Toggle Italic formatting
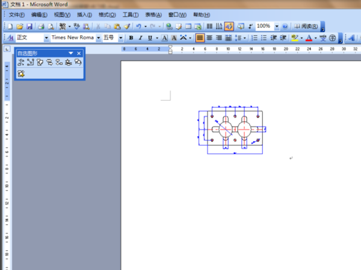Screen dimensions: 361x270 point(140,38)
